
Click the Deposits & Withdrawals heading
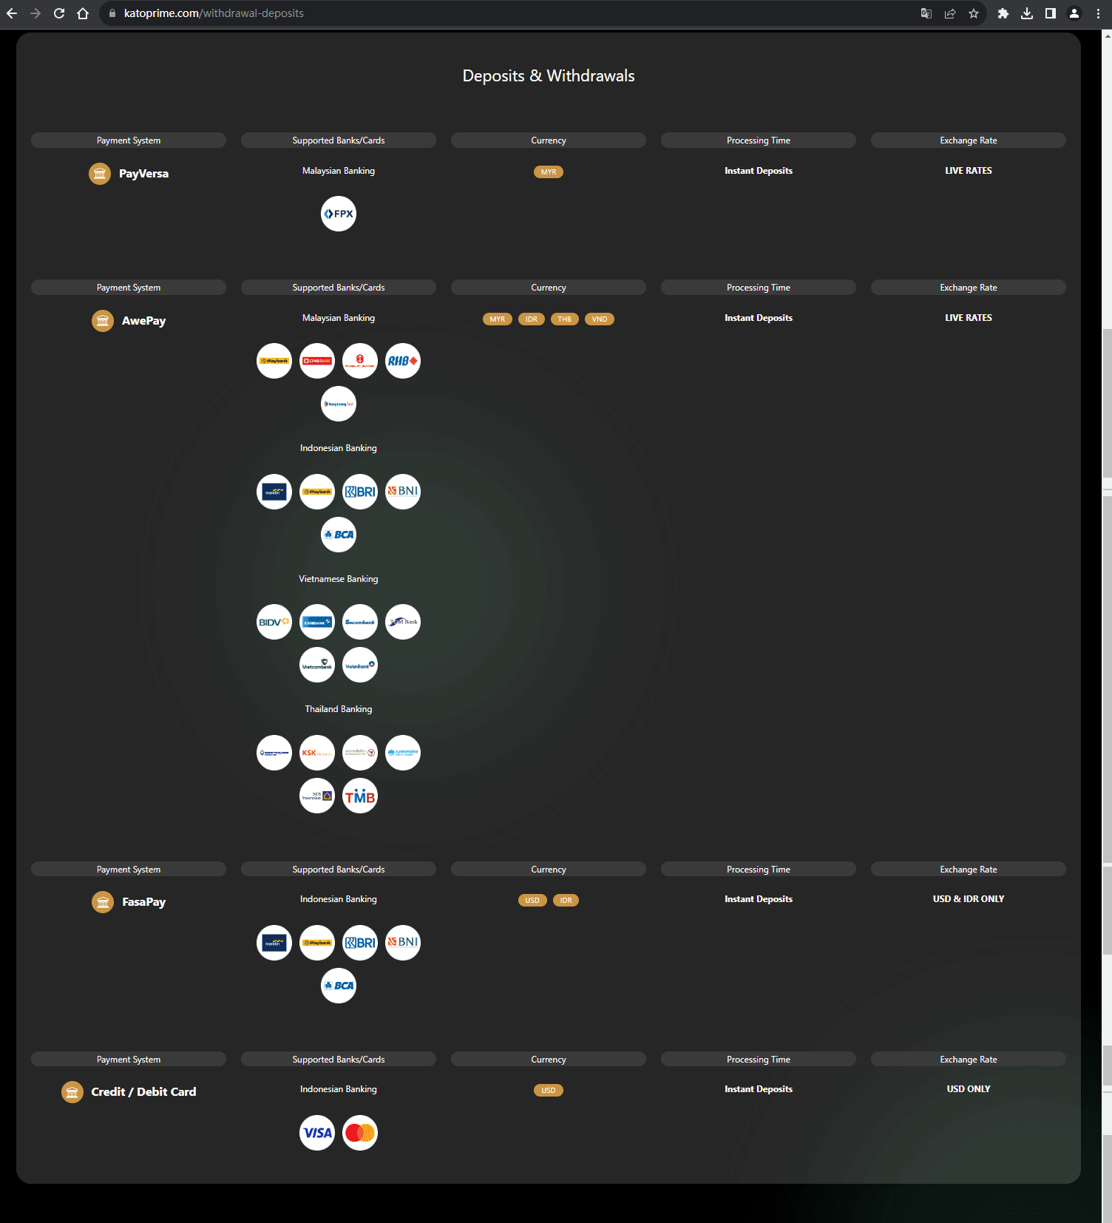click(549, 76)
